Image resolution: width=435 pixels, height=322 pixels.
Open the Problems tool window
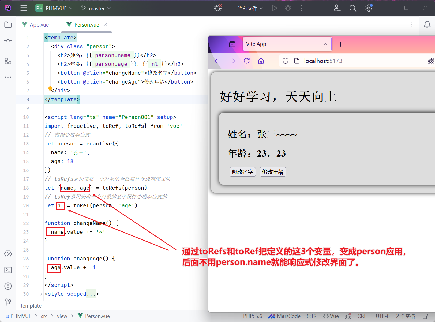coord(8,286)
